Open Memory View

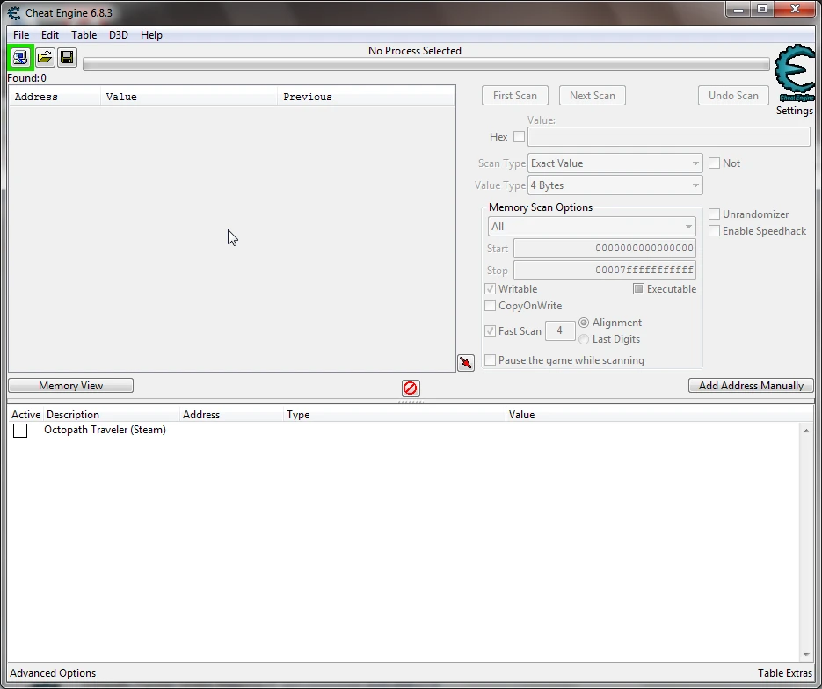71,386
